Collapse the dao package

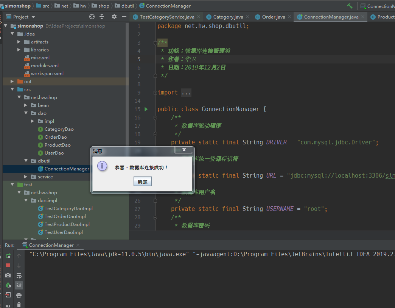coord(26,113)
